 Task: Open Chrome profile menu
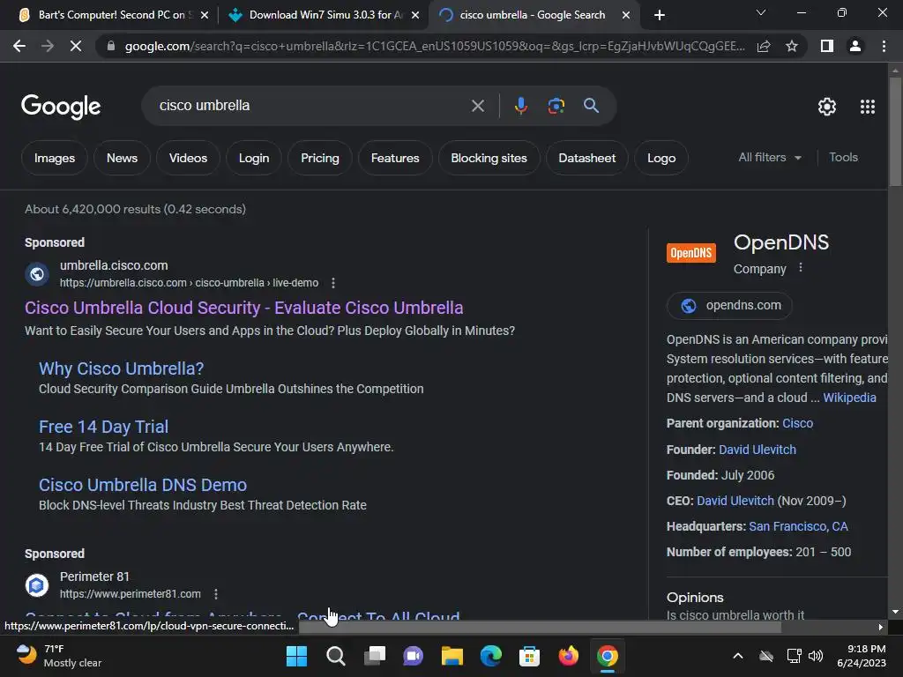point(855,46)
